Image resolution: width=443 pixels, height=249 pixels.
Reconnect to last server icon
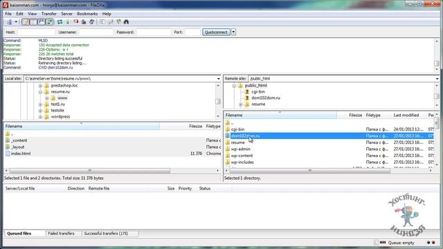click(91, 21)
